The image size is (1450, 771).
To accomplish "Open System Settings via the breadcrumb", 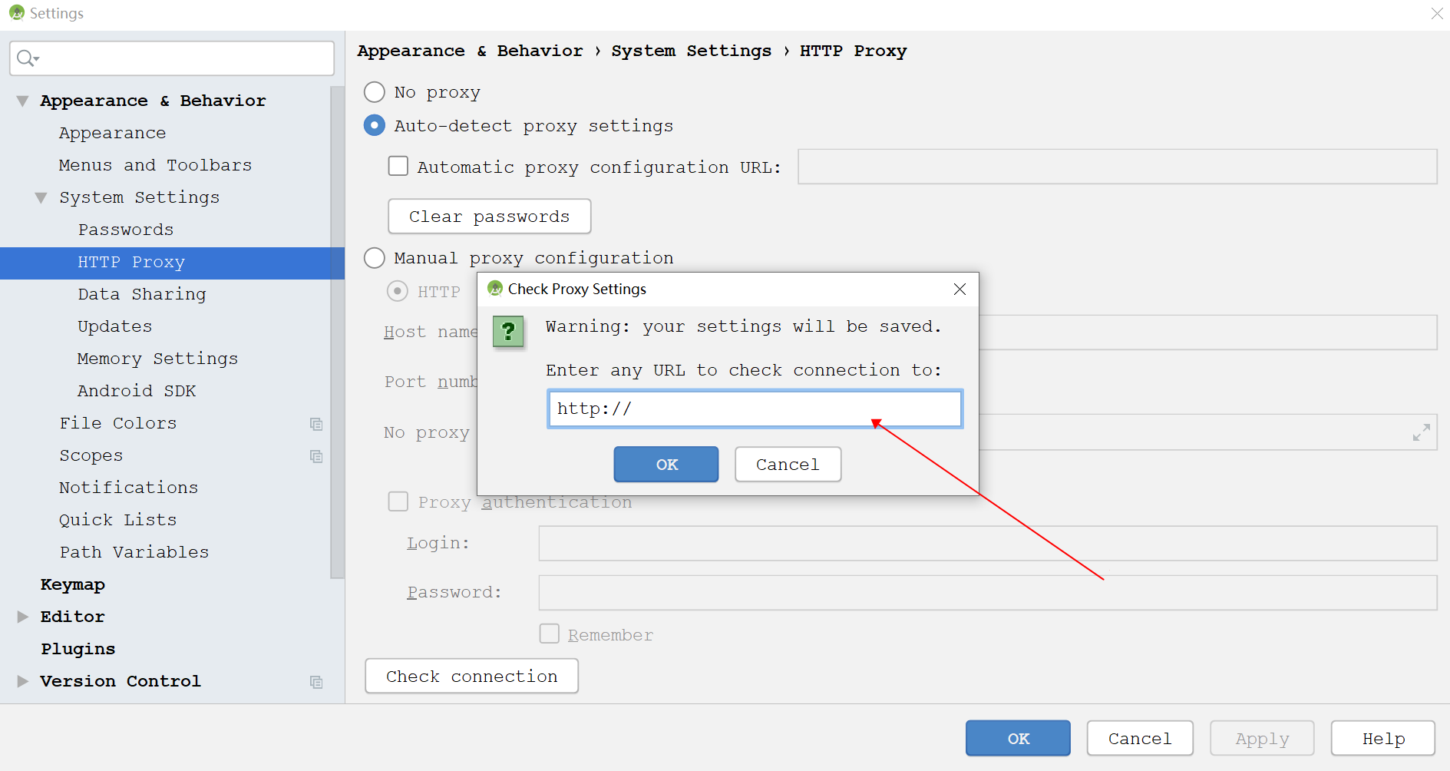I will coord(690,51).
